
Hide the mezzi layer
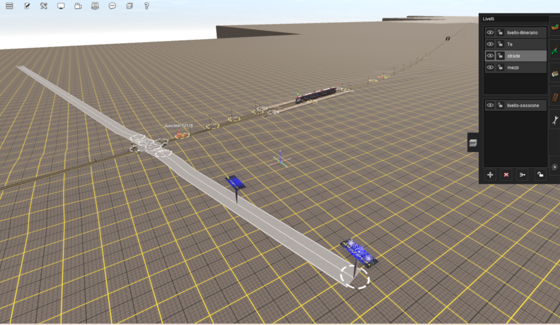coord(490,68)
